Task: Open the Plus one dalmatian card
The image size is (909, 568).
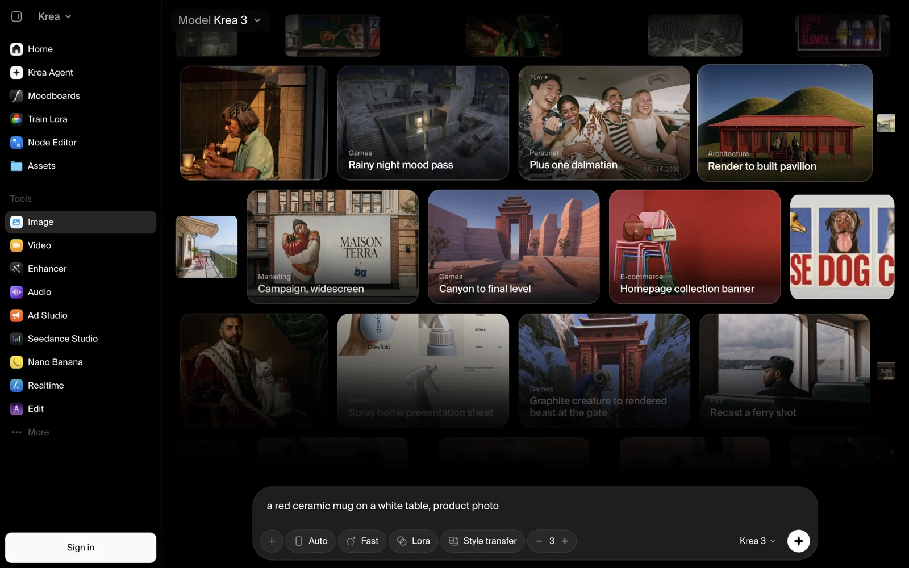Action: tap(604, 123)
